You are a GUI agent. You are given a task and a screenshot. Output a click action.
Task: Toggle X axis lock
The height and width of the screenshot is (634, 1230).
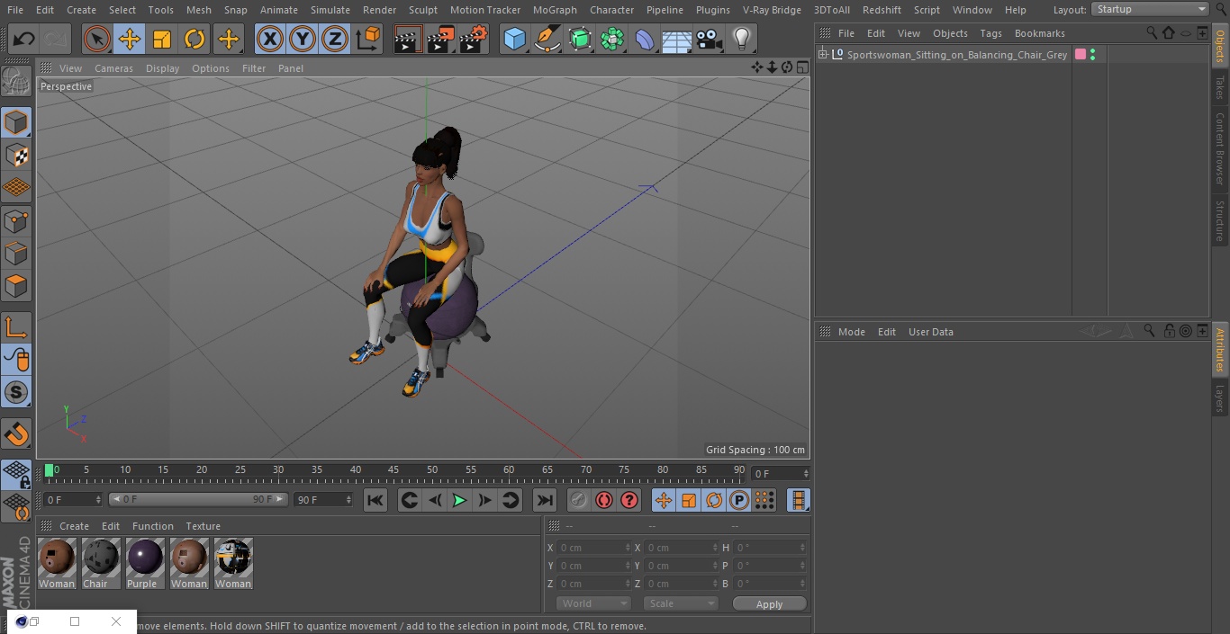(x=269, y=40)
